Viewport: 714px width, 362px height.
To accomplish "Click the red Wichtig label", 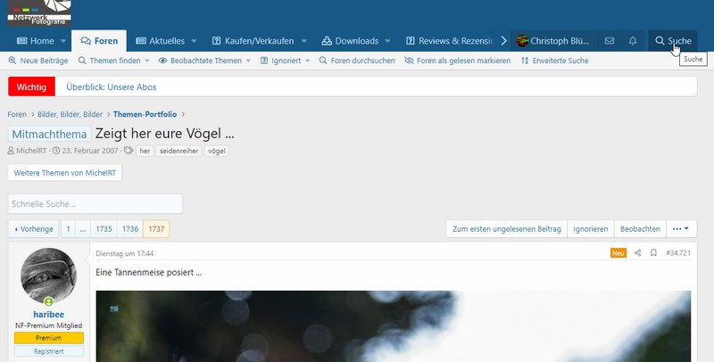I will (31, 86).
